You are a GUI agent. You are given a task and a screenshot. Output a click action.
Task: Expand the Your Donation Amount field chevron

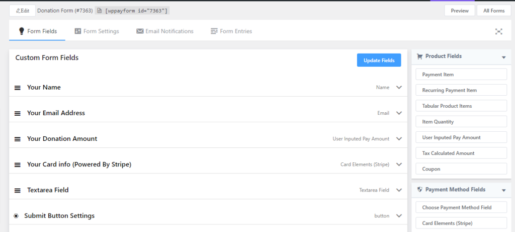[399, 138]
